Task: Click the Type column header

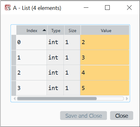Action: [56, 30]
